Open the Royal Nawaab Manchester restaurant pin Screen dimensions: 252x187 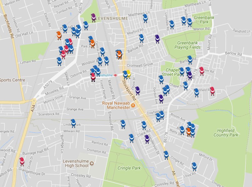pyautogui.click(x=133, y=106)
